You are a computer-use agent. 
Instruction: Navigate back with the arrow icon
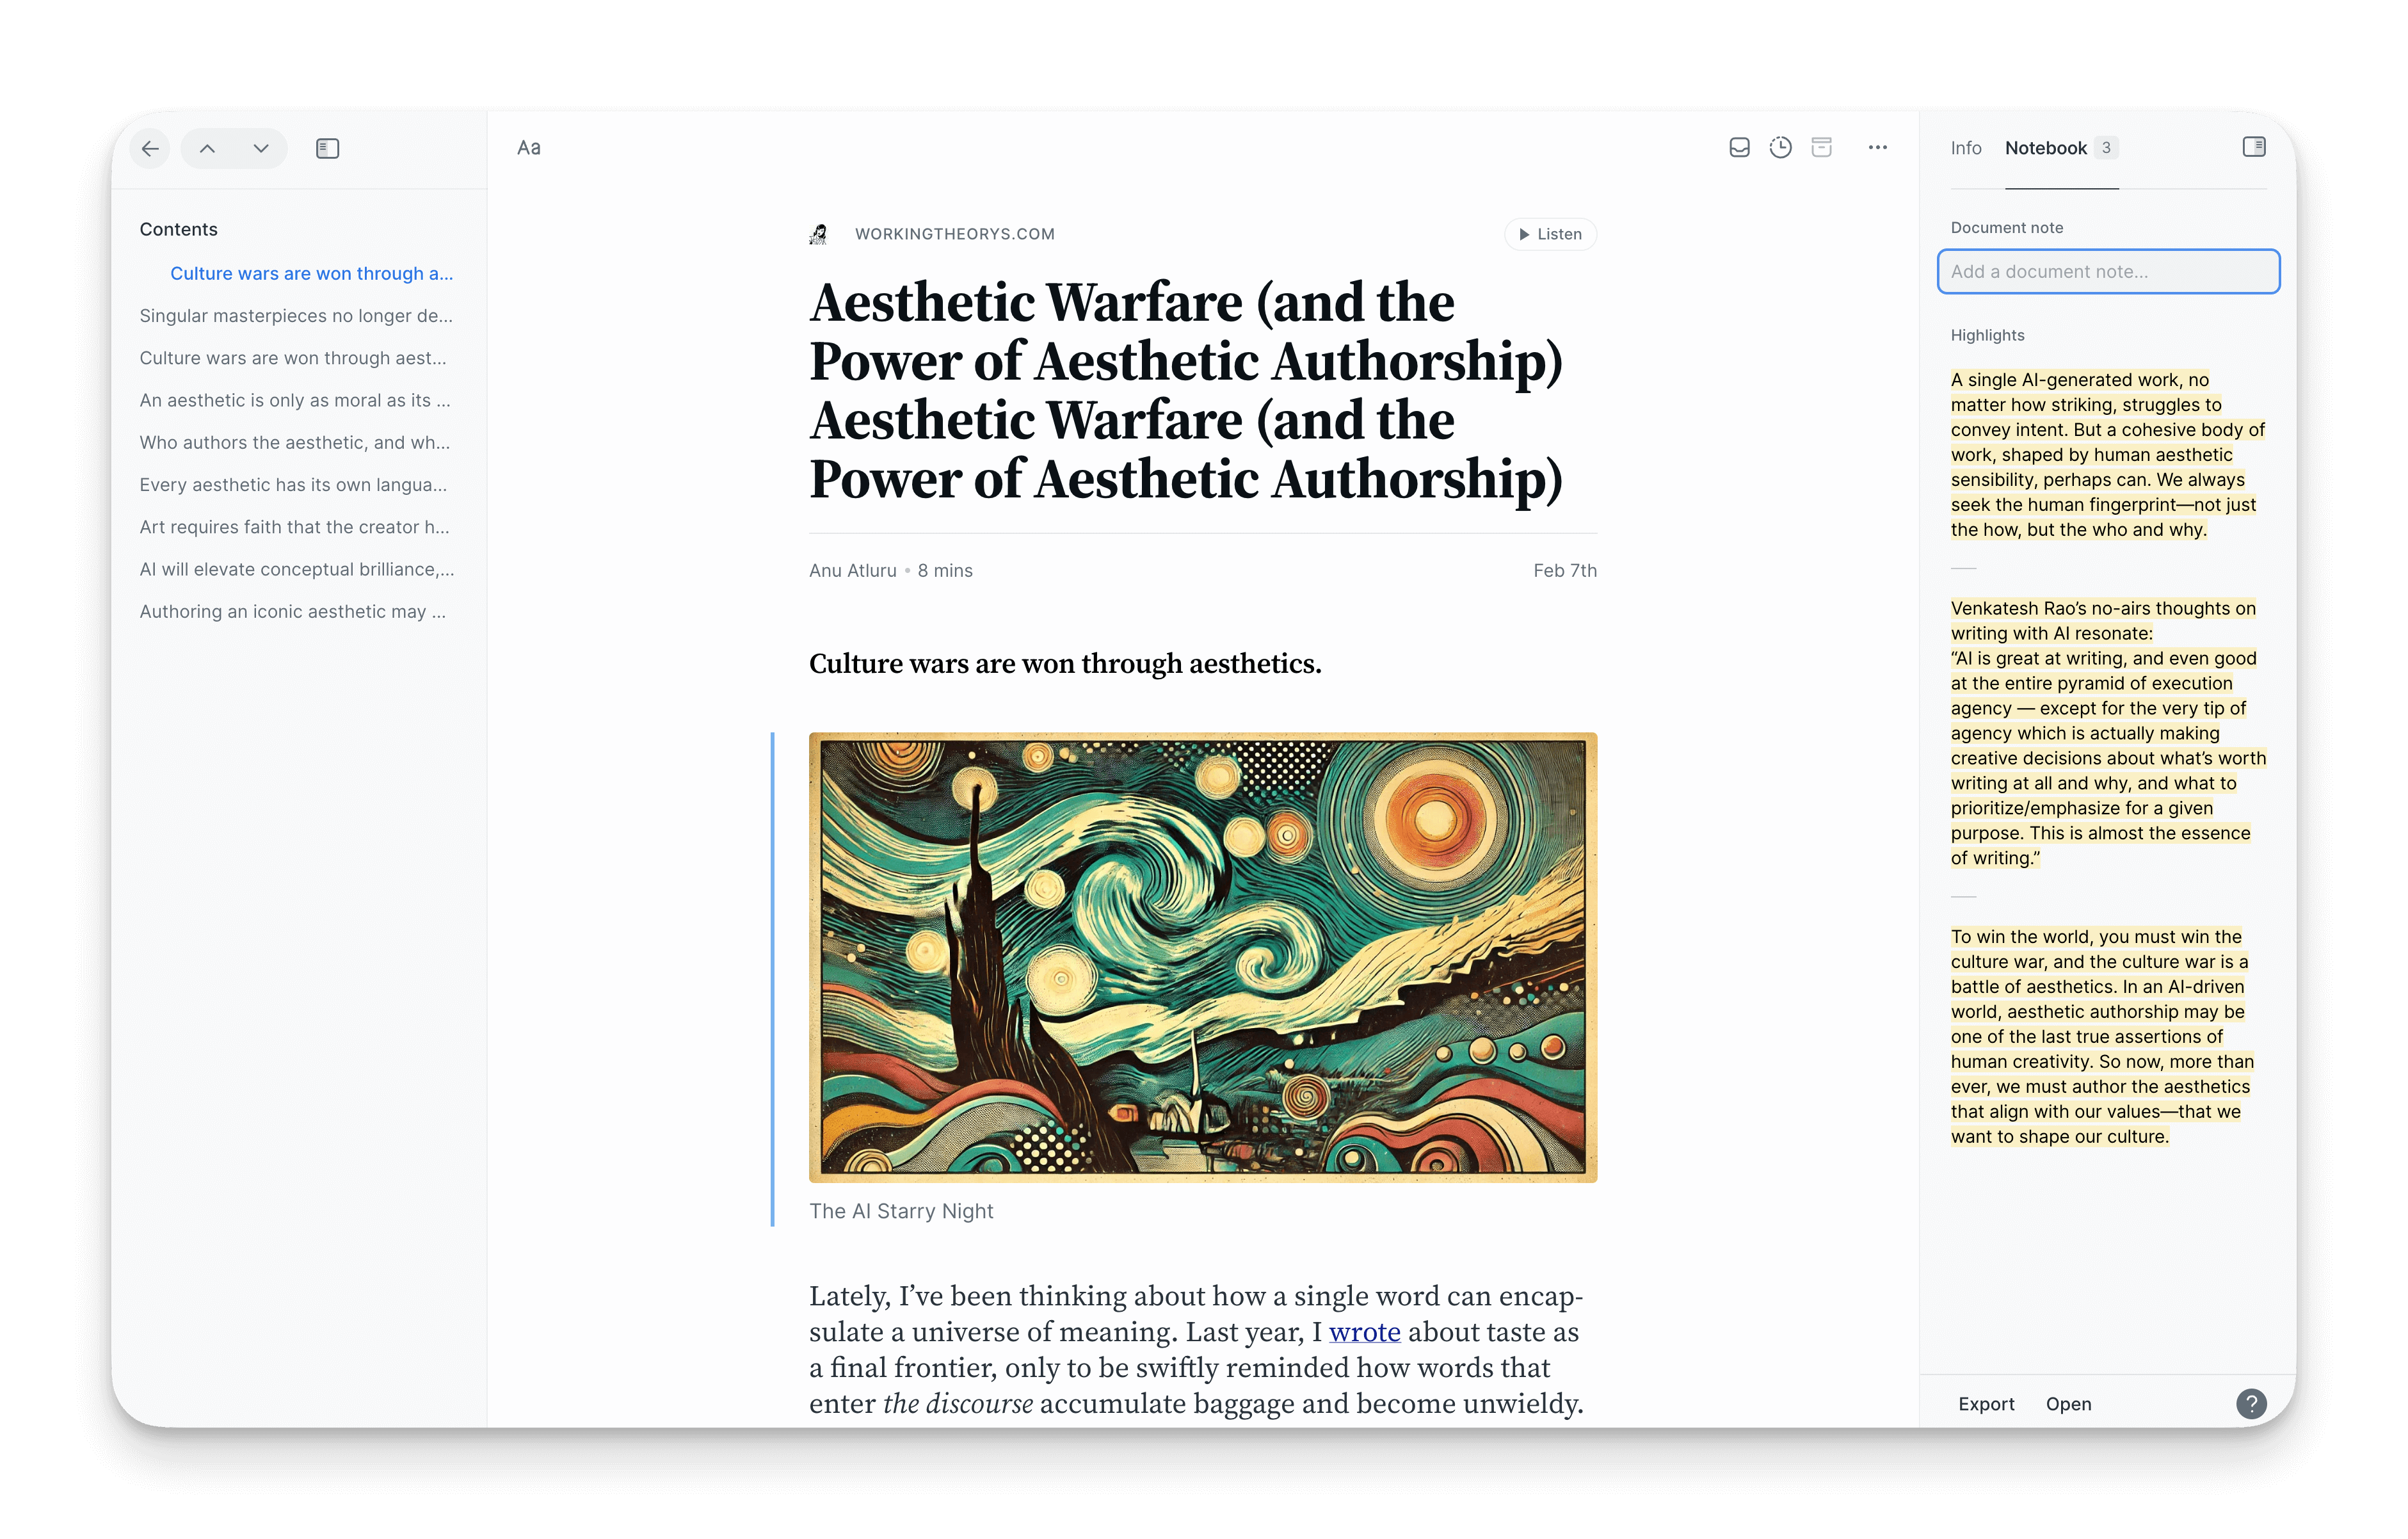[x=149, y=148]
